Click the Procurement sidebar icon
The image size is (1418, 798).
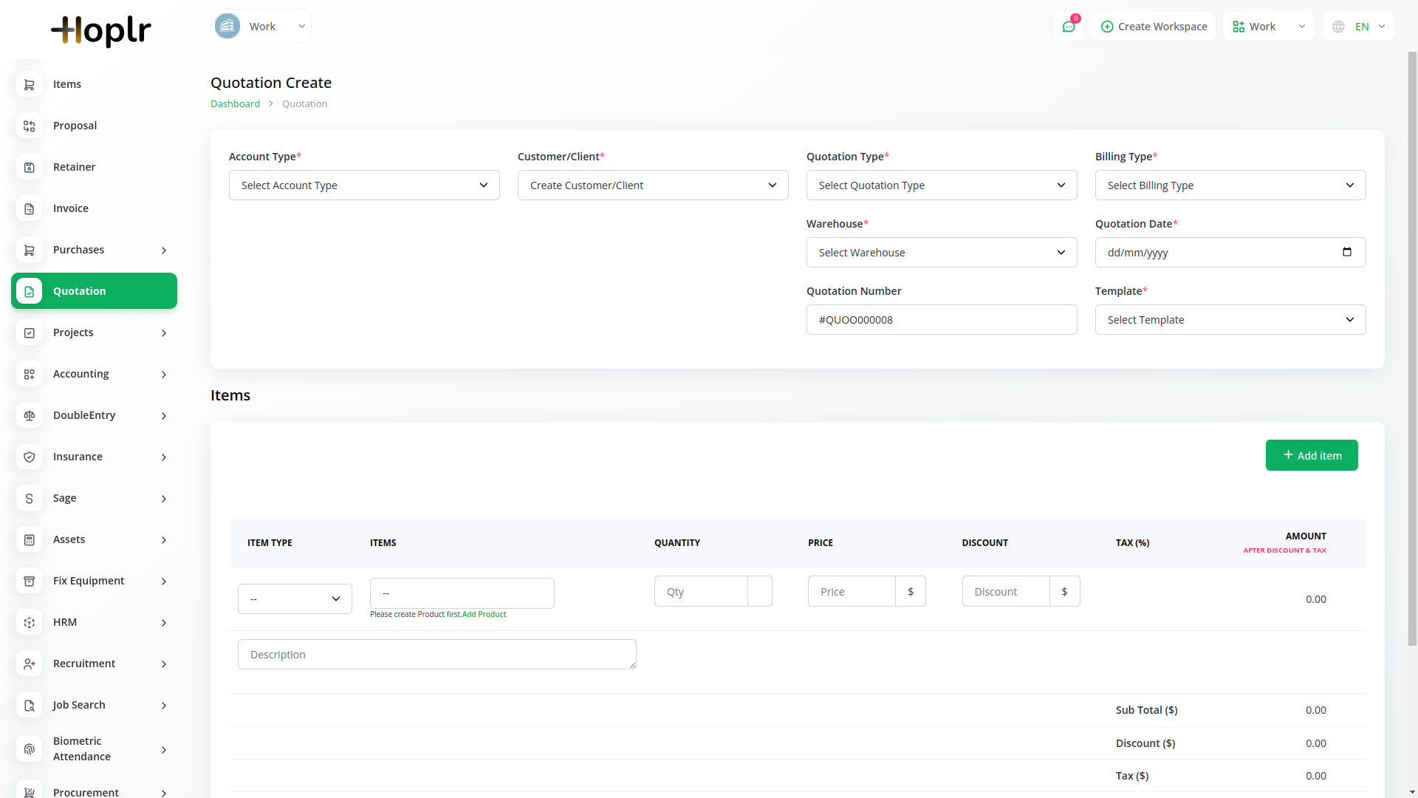coord(29,791)
